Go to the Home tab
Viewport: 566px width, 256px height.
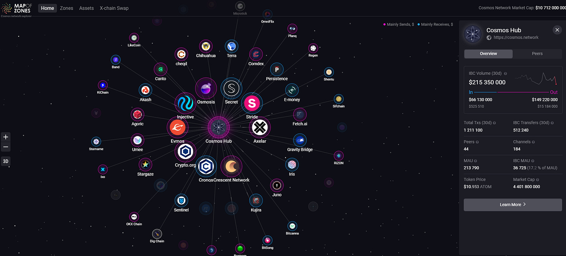tap(47, 8)
